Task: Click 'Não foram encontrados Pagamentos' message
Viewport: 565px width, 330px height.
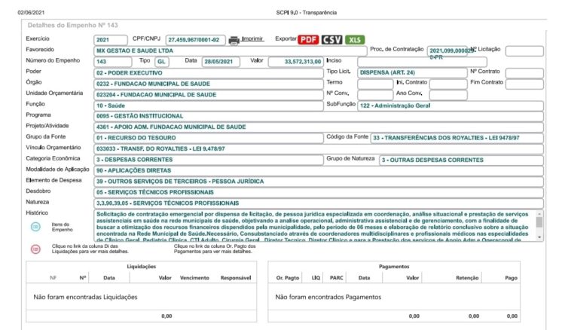Action: 328,297
